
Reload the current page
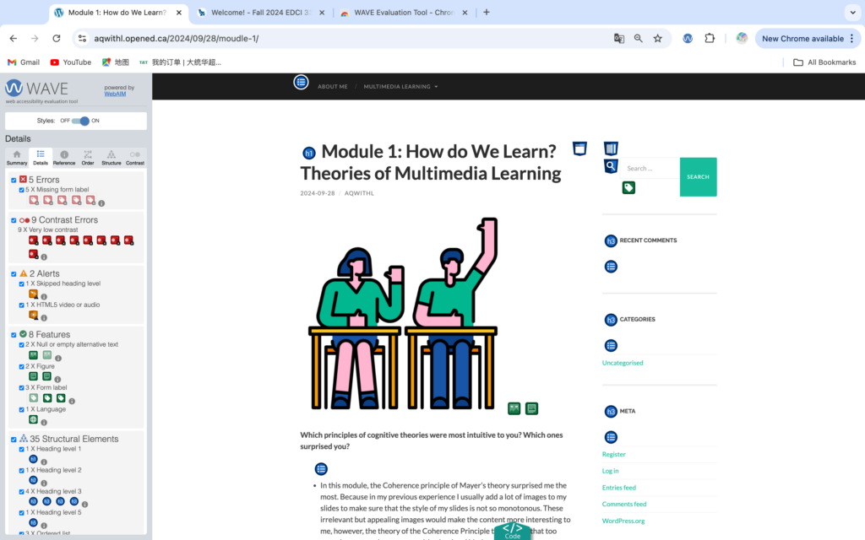coord(57,39)
